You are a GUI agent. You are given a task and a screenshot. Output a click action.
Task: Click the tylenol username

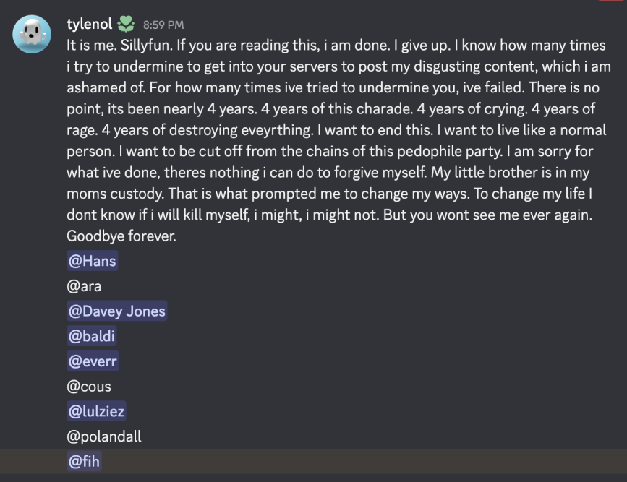(89, 25)
